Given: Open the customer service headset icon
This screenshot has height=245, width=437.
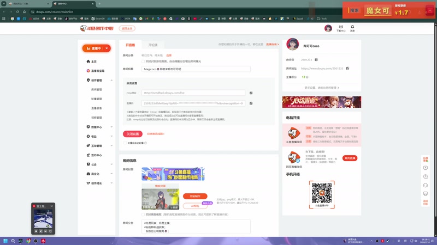Looking at the screenshot, I should tap(426, 185).
